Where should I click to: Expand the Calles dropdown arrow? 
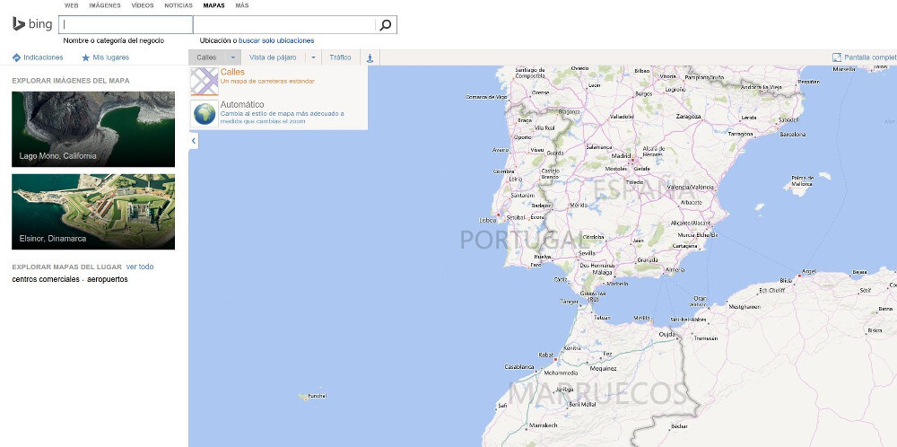[x=233, y=57]
